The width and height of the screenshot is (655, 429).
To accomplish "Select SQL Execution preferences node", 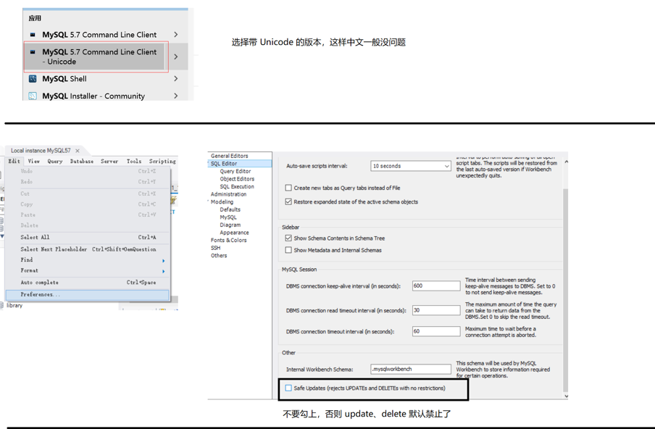I will 237,187.
